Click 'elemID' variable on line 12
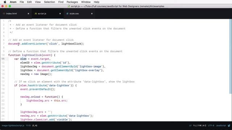This screenshot has height=130, width=232. pyautogui.click(x=25, y=63)
